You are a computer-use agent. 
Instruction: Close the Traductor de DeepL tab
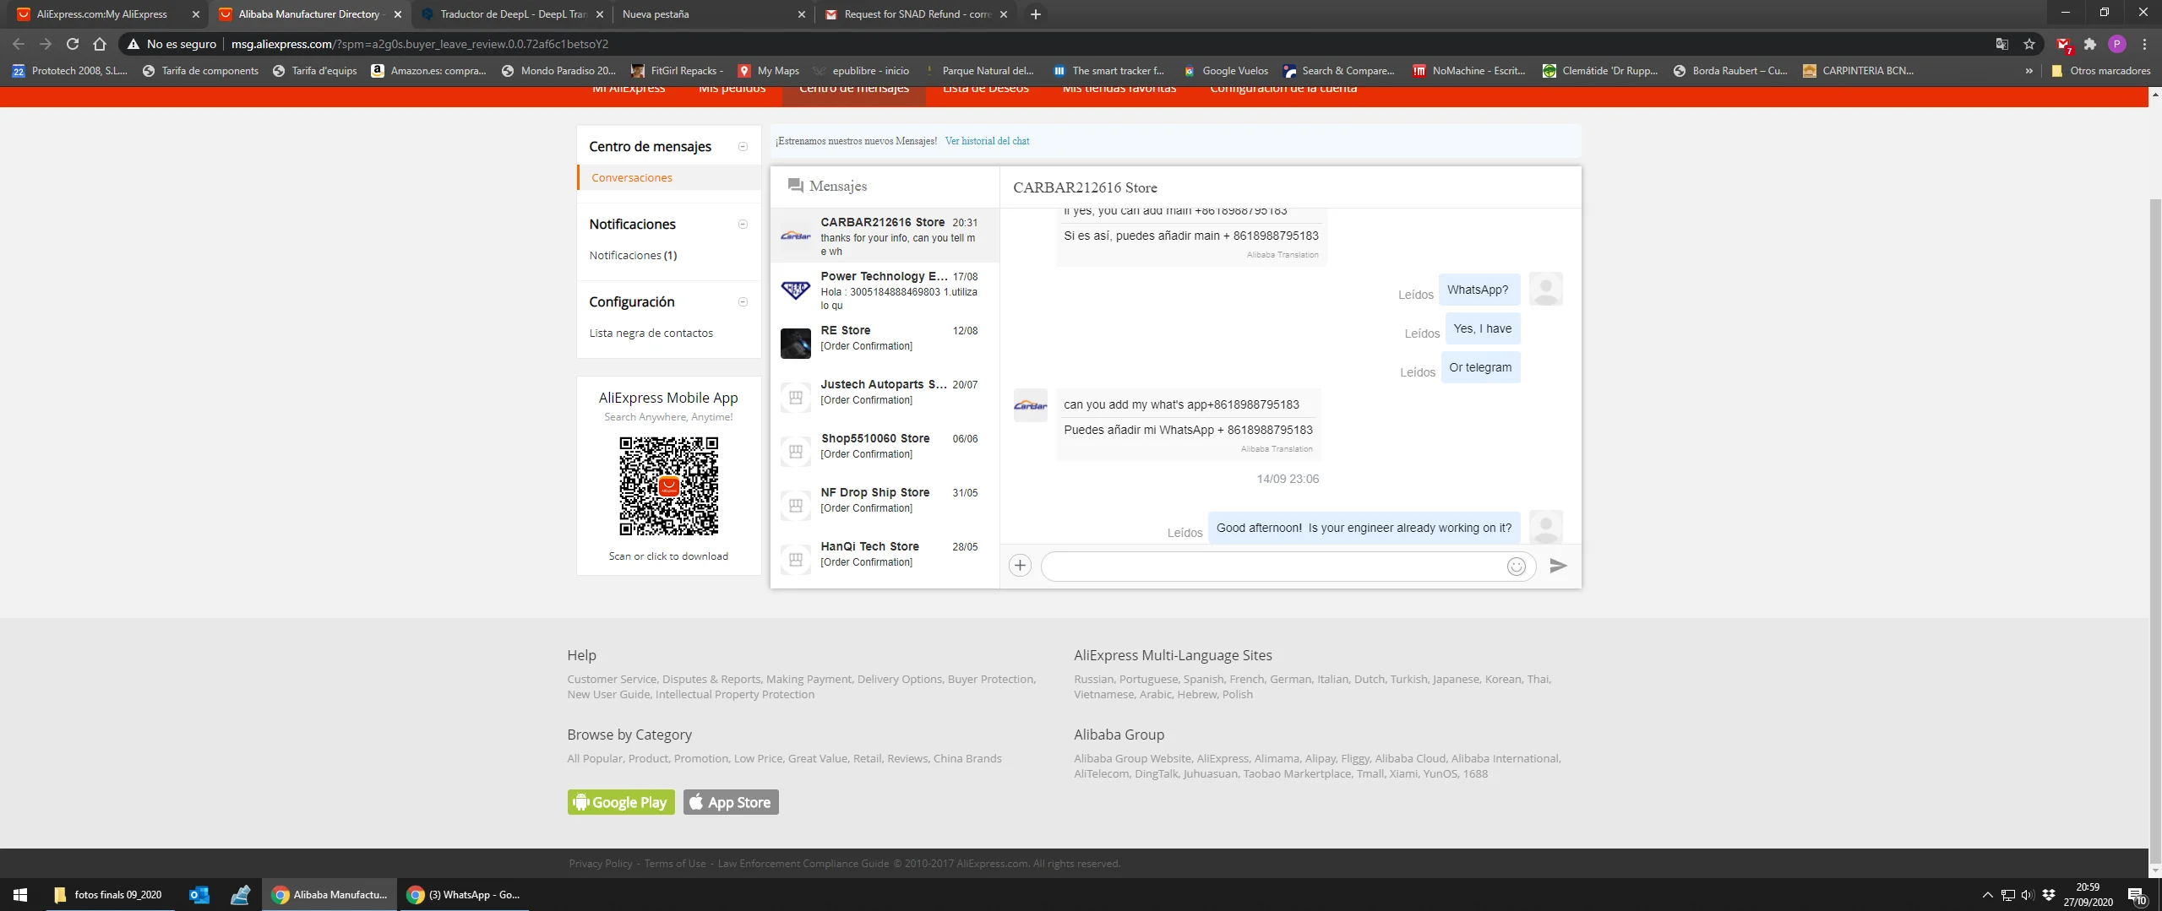pyautogui.click(x=600, y=14)
